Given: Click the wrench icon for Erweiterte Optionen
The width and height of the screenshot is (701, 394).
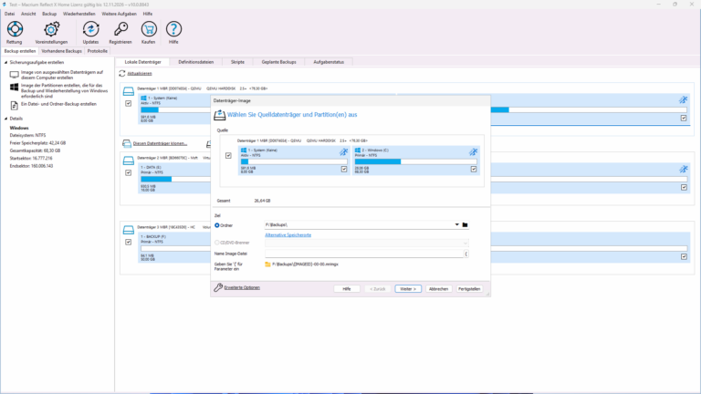Looking at the screenshot, I should coord(218,287).
